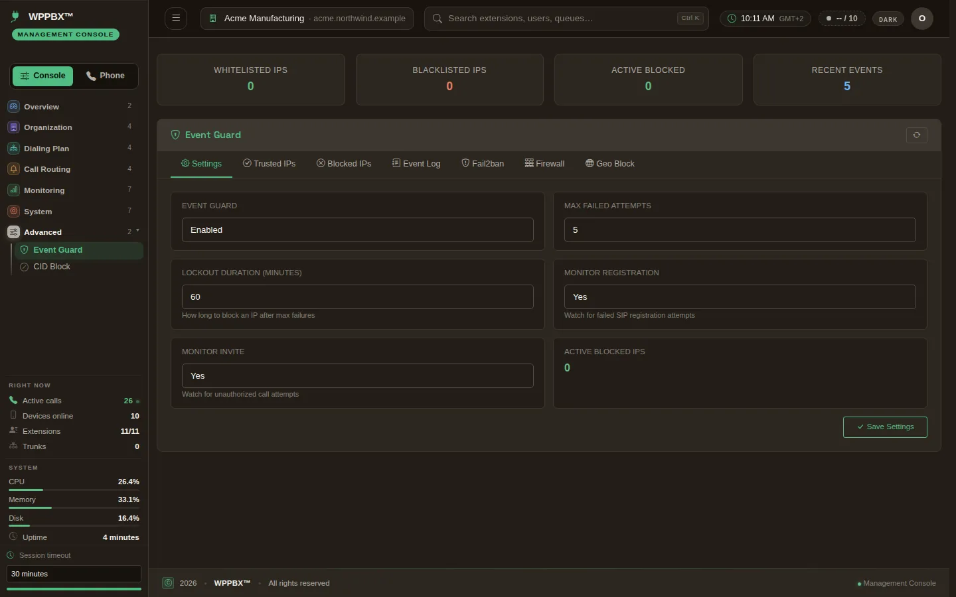Click the copyright icon in the footer
Screen dimensions: 956x597
[x=169, y=583]
